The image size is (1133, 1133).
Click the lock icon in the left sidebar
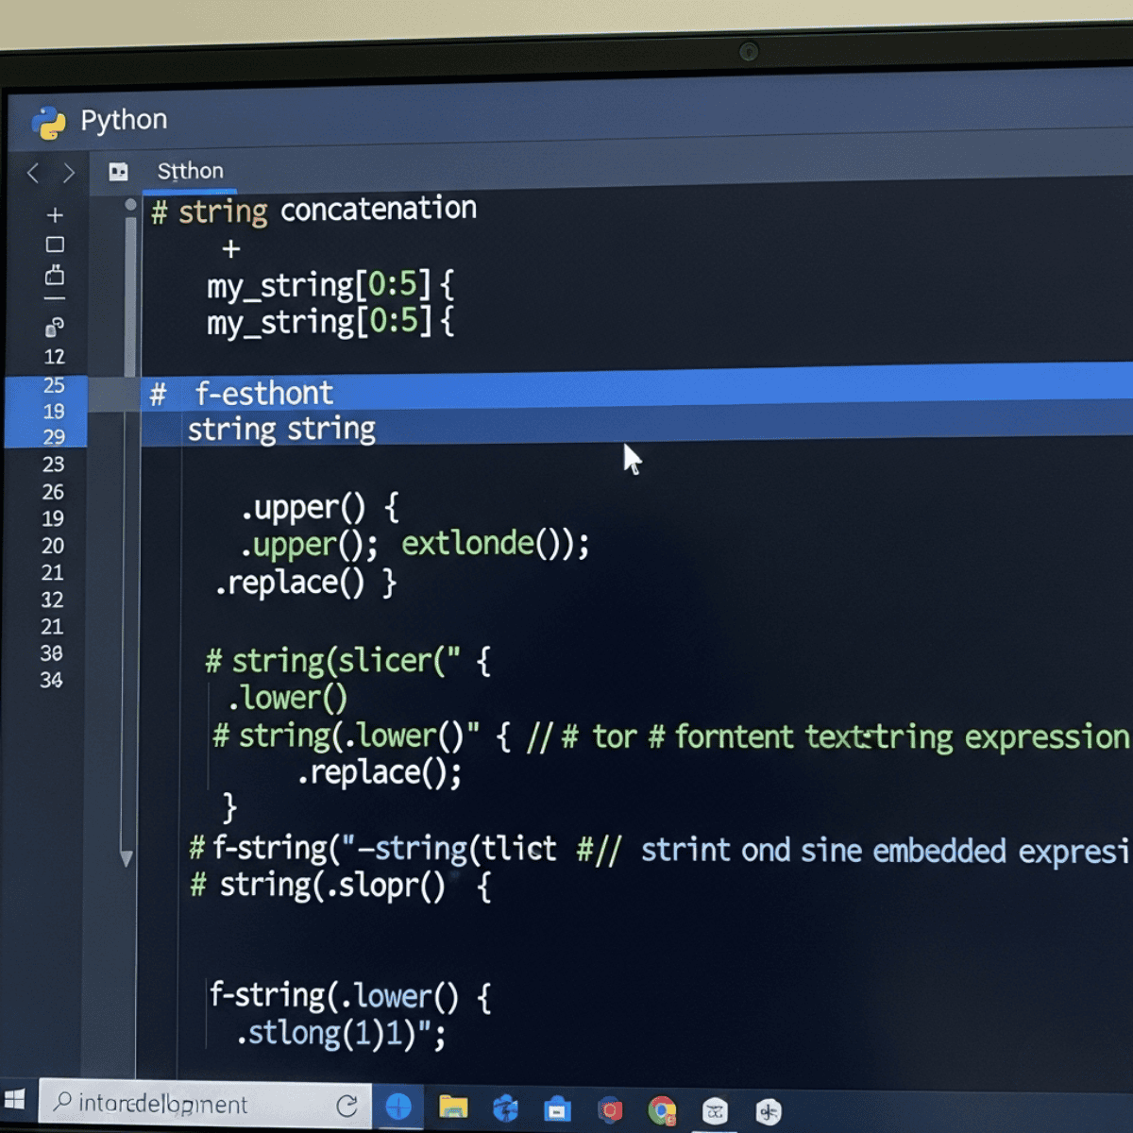(x=55, y=328)
